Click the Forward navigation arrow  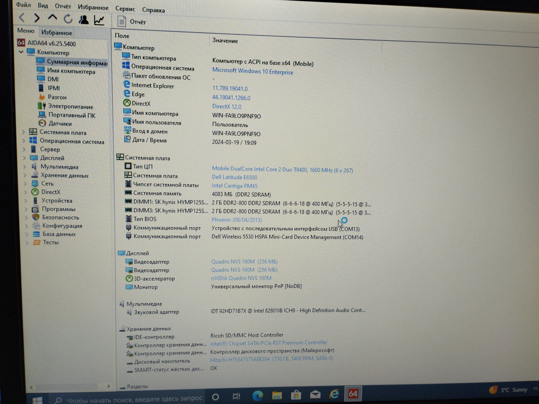pyautogui.click(x=36, y=18)
